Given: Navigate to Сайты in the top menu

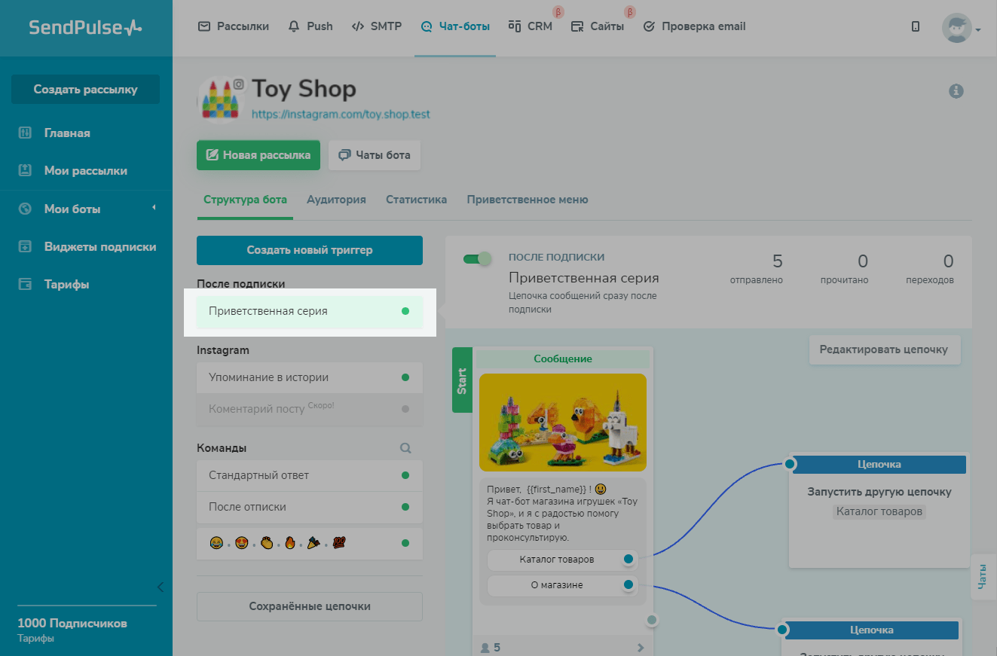Looking at the screenshot, I should (x=598, y=26).
